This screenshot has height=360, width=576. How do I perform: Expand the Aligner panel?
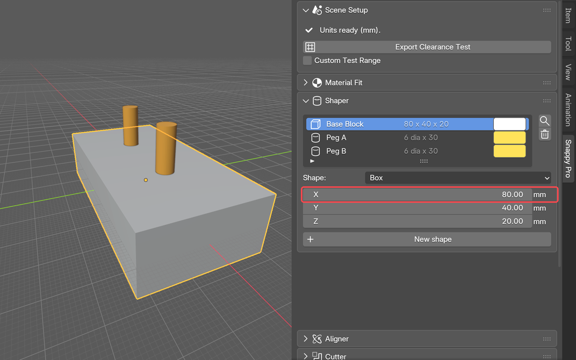pos(306,339)
